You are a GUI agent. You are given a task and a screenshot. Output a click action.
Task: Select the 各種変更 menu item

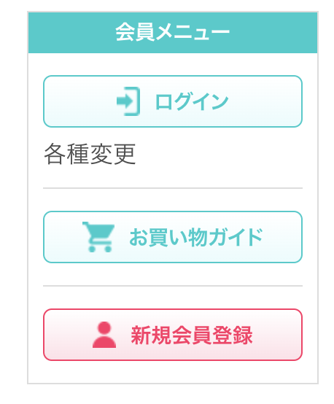90,154
